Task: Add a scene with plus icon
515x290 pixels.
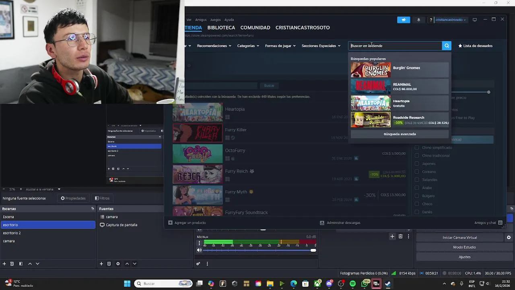Action: pos(4,264)
